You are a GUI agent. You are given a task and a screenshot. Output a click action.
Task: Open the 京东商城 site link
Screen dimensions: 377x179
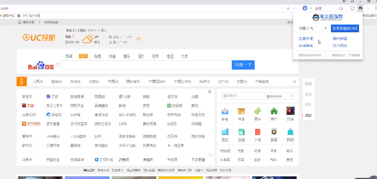174,115
